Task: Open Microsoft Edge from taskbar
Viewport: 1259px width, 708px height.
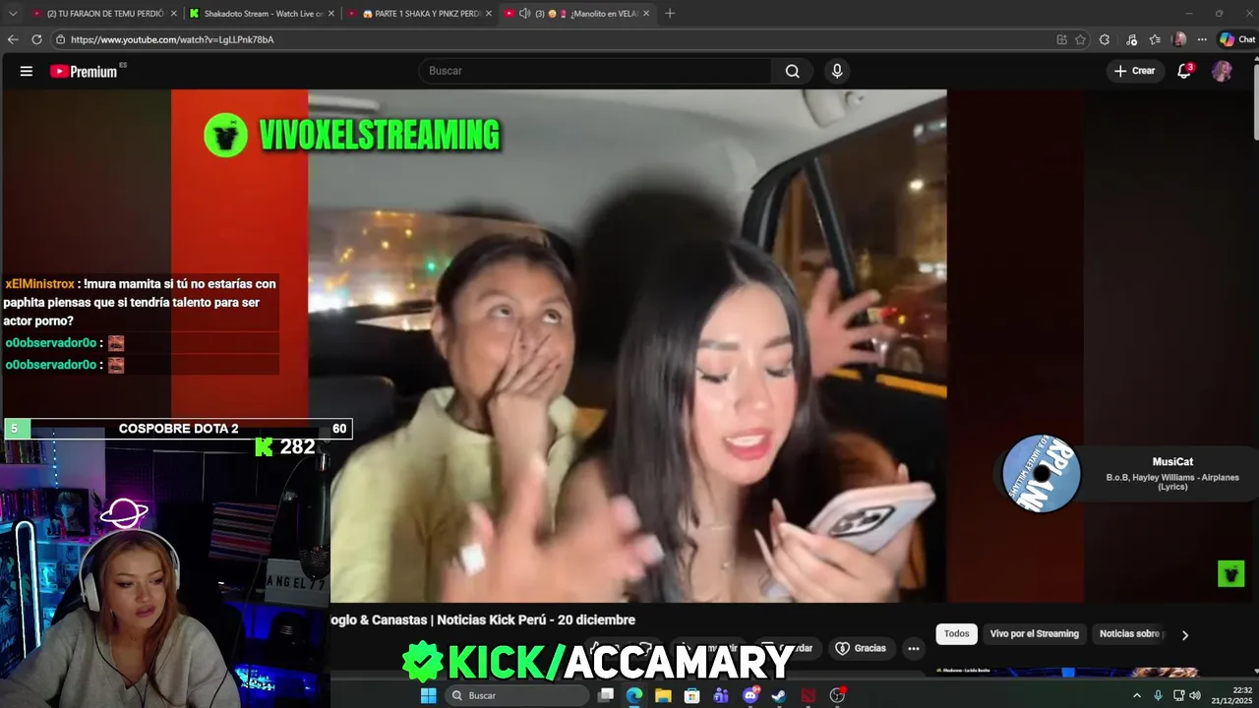Action: (x=634, y=695)
